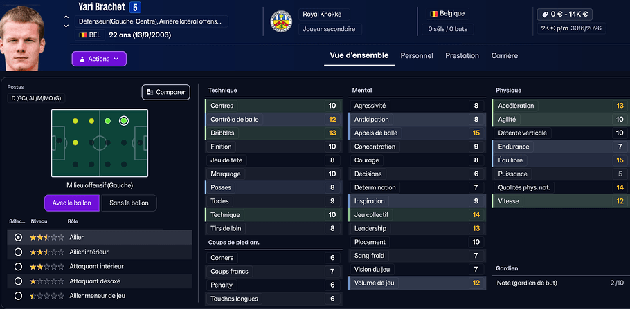The width and height of the screenshot is (630, 309).
Task: Select the Ailier intérieur role radio button
Action: [18, 252]
